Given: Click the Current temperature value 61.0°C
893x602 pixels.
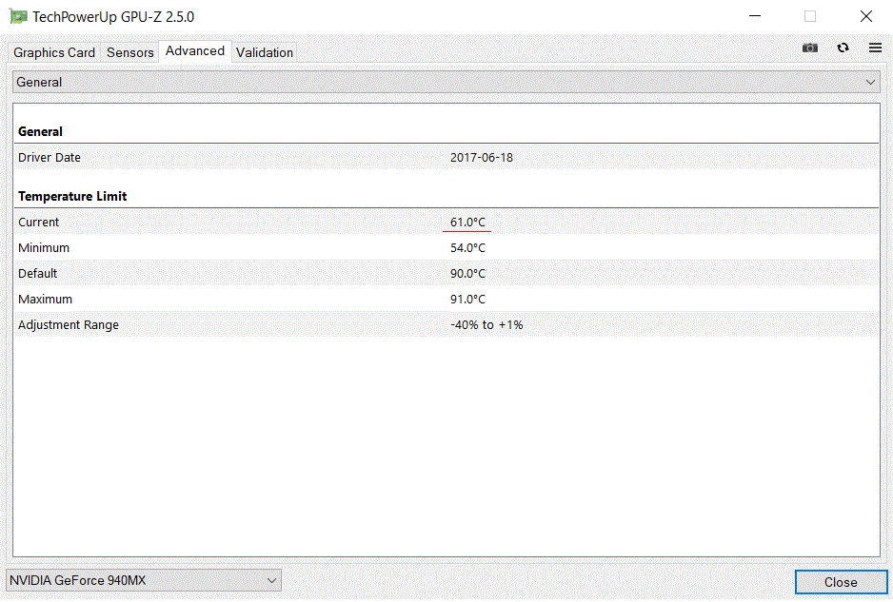Looking at the screenshot, I should (467, 222).
